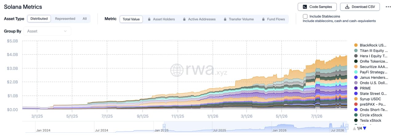Go to previous legend page arrow
The width and height of the screenshot is (394, 136).
(355, 128)
